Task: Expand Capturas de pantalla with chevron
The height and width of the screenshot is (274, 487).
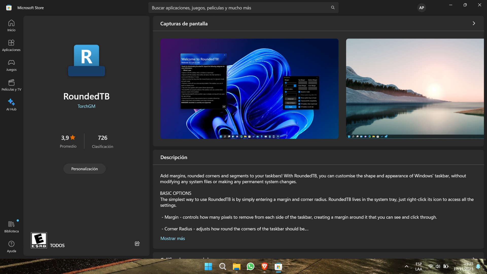Action: [474, 23]
